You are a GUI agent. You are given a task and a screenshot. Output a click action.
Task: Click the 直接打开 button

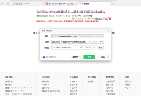[76, 57]
